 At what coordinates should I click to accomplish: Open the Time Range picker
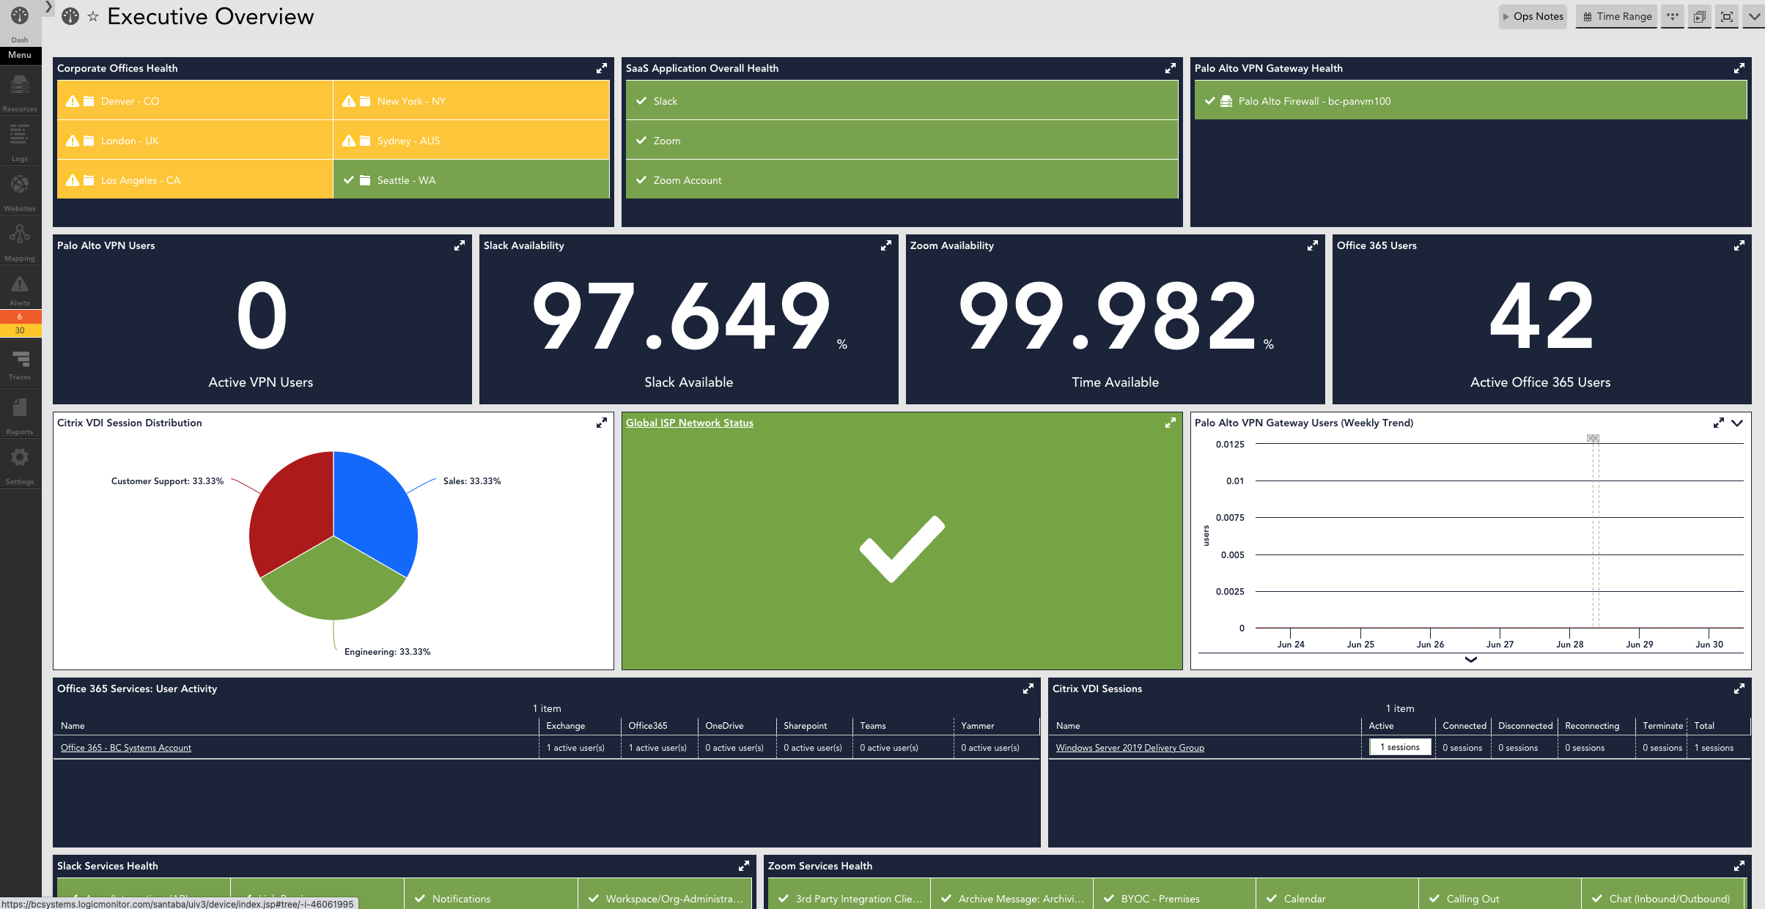point(1617,16)
